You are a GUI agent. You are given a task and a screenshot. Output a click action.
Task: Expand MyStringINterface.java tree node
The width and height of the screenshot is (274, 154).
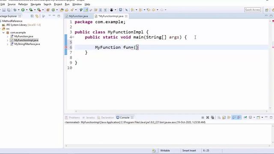pos(7,44)
